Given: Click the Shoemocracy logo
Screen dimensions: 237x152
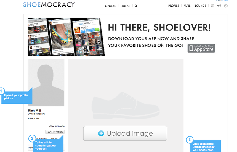Looking at the screenshot, I should 49,4.
